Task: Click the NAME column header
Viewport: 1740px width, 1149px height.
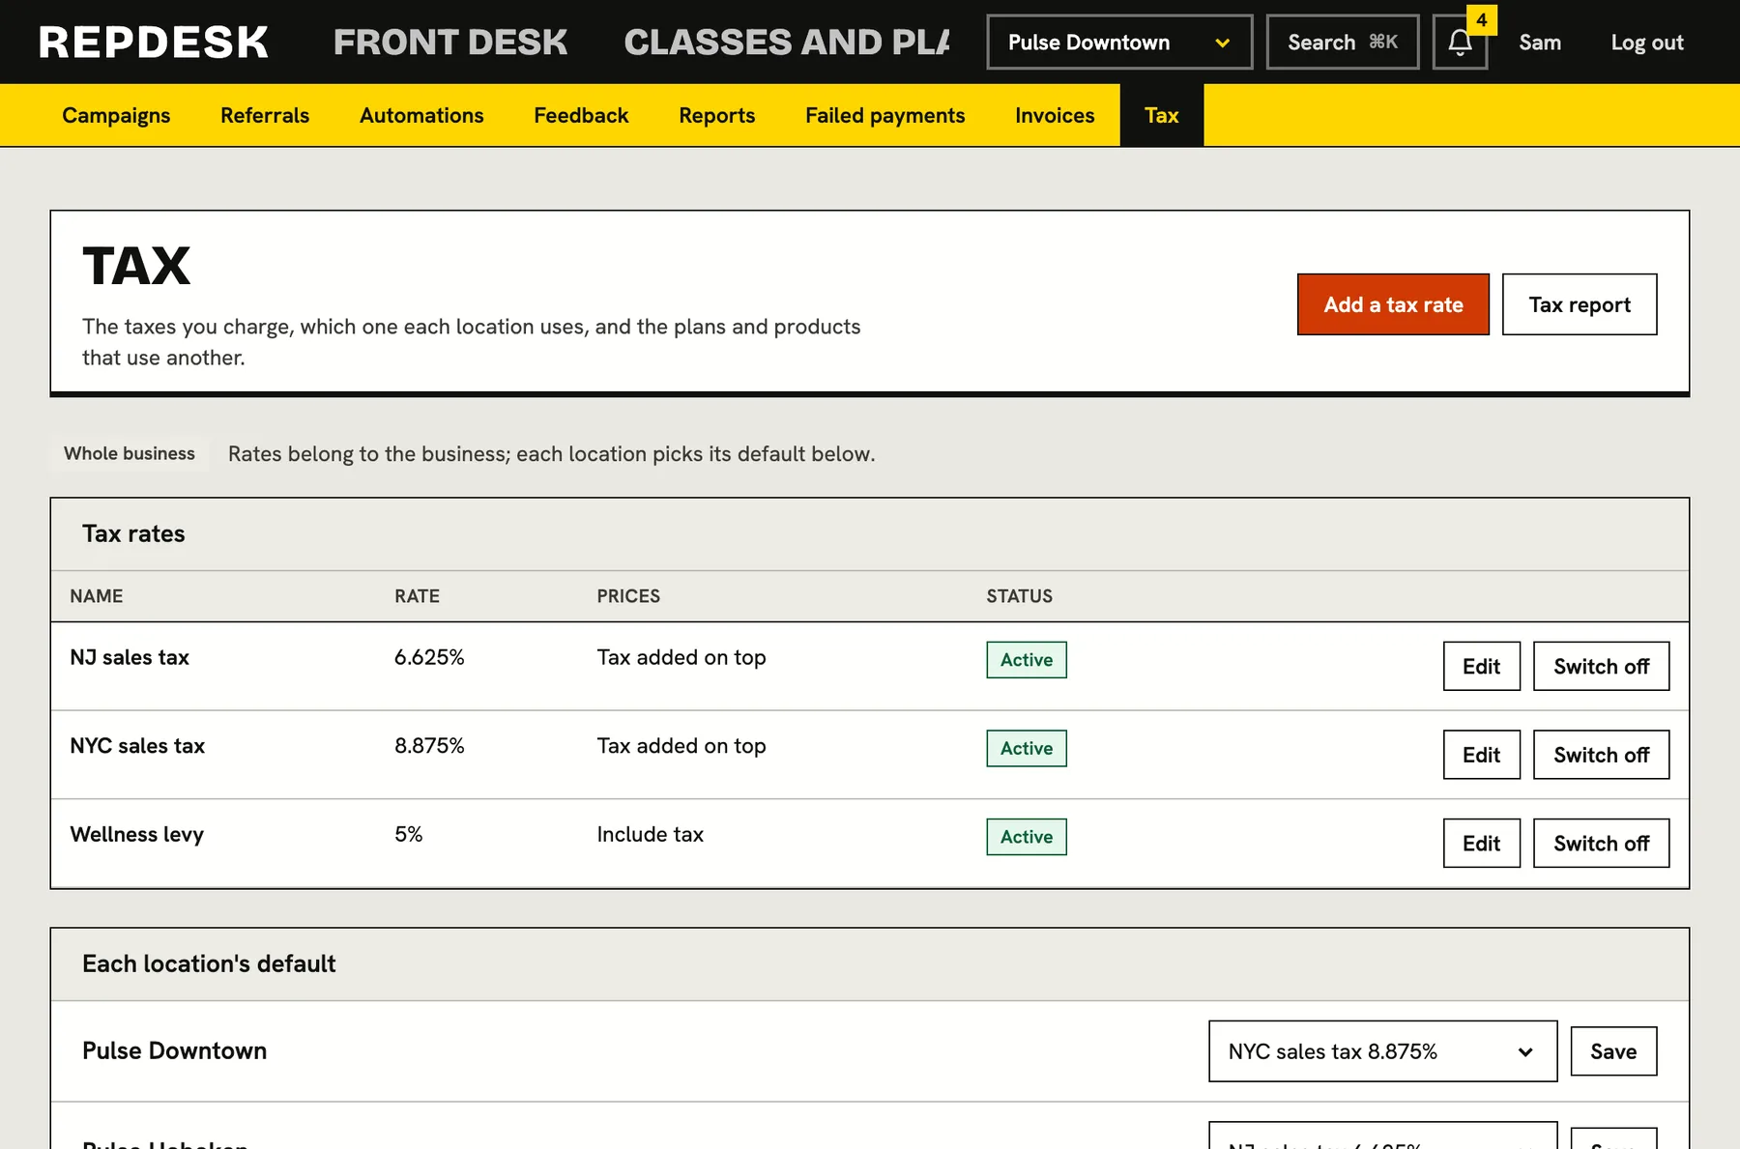Action: pyautogui.click(x=97, y=596)
